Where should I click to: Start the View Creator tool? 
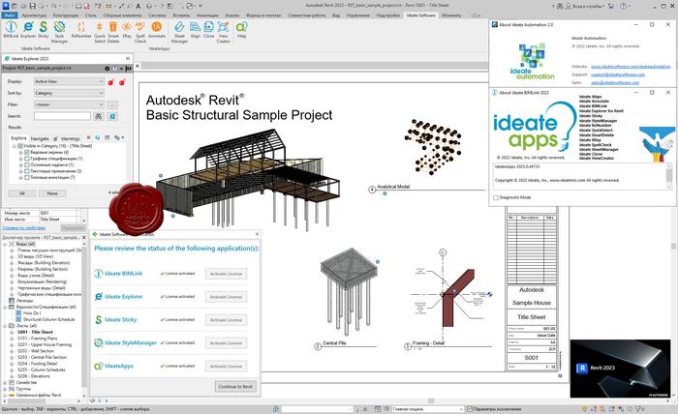[225, 34]
